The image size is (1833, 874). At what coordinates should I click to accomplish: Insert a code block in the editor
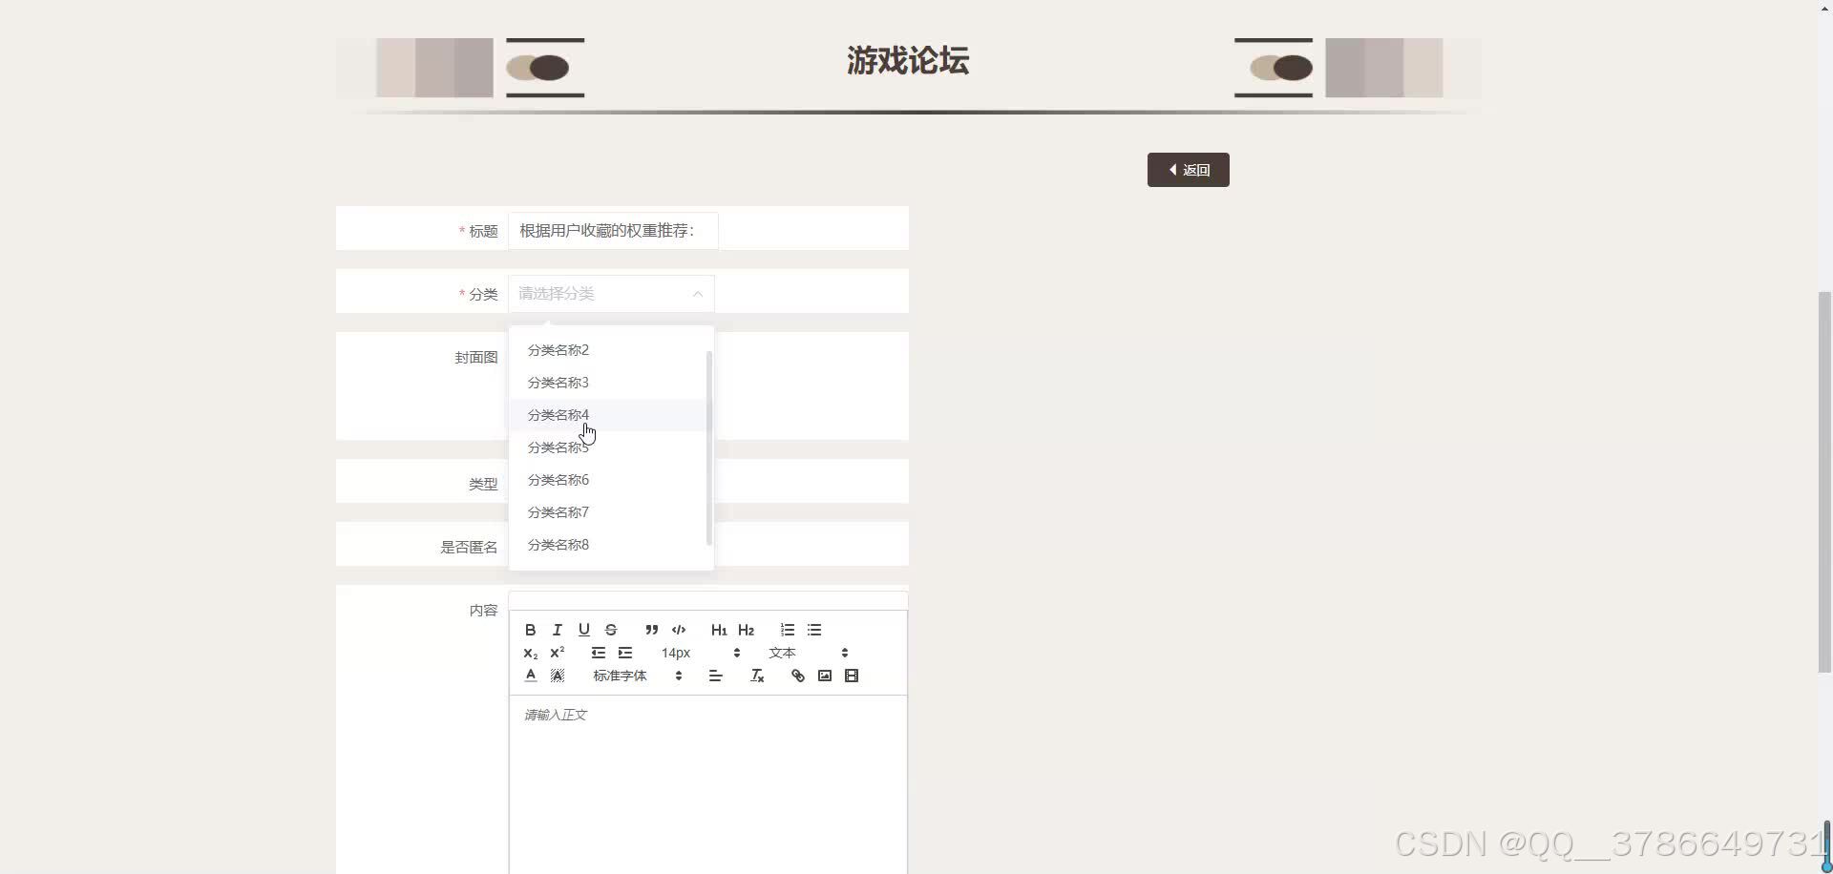pyautogui.click(x=678, y=630)
